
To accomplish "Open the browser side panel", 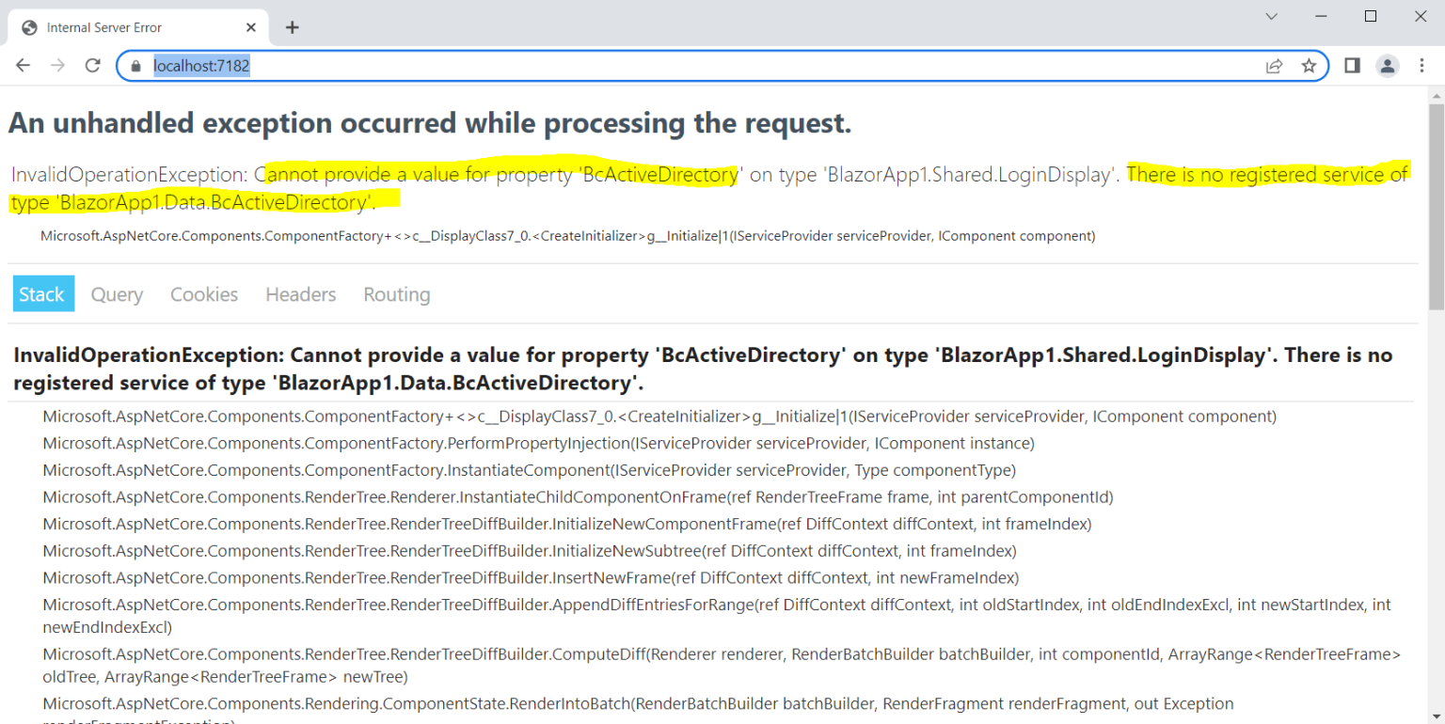I will 1352,66.
